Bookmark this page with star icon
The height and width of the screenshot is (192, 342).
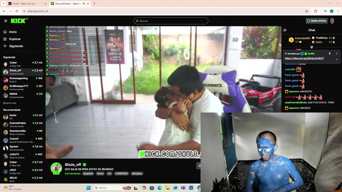coord(307,11)
